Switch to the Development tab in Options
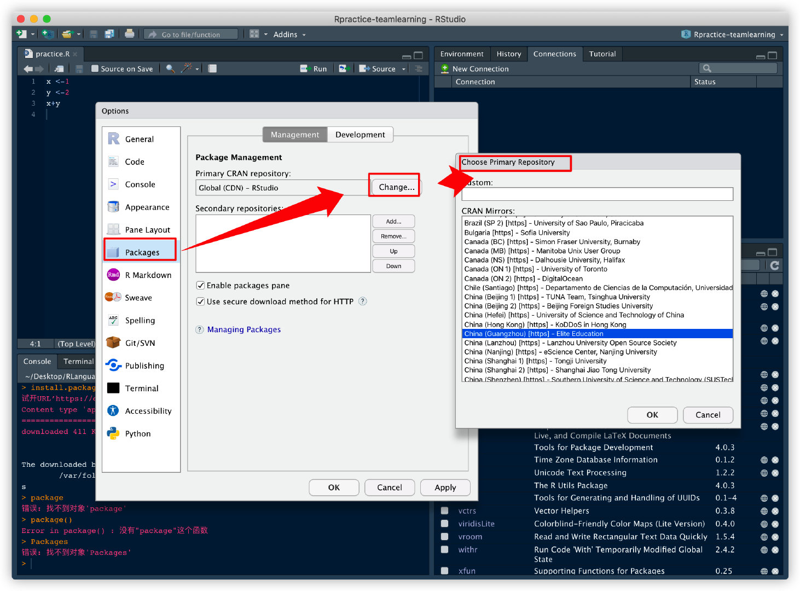800x591 pixels. [x=360, y=135]
